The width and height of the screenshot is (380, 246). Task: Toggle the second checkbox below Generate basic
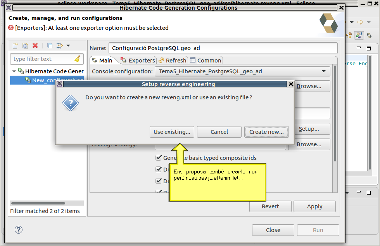pos(159,169)
